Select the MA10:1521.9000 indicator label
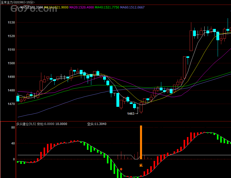 point(56,7)
